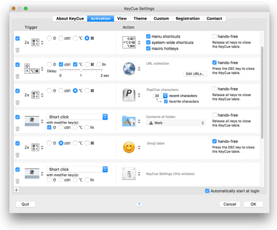Add a new trigger with the plus button
Viewport: 277px width, 230px height.
(x=17, y=190)
